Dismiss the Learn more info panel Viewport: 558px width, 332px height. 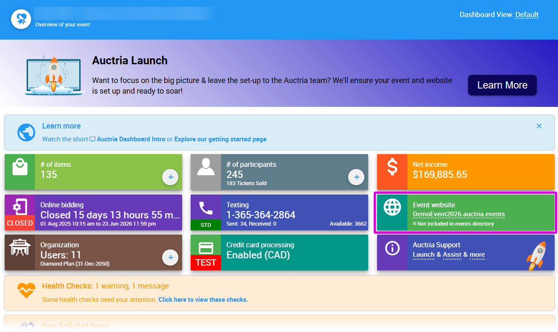pyautogui.click(x=539, y=126)
